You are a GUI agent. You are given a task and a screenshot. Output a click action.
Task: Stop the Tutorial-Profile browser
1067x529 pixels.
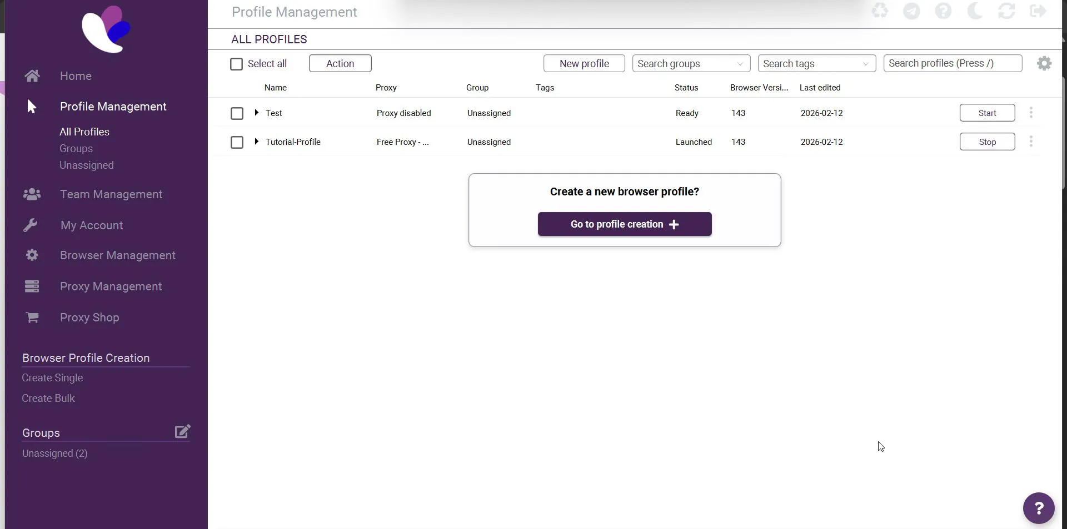[x=987, y=142]
